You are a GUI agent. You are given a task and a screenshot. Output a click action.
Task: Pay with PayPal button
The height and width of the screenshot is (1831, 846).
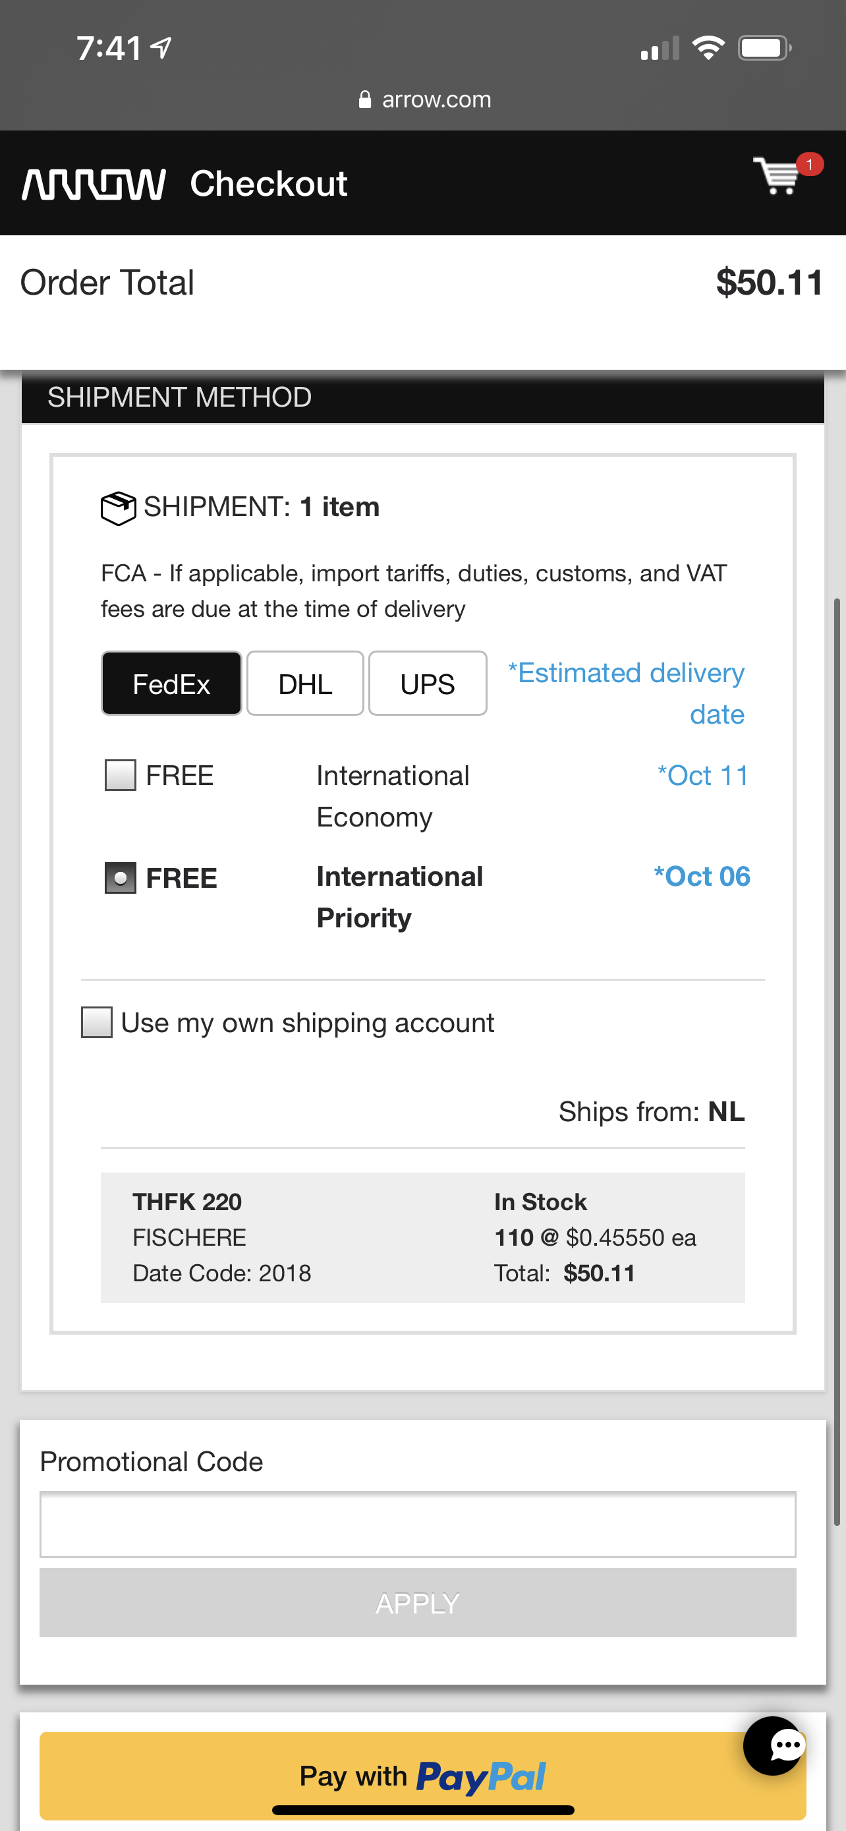422,1776
